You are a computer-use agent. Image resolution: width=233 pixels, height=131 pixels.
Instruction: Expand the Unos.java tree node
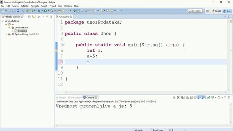point(13,31)
